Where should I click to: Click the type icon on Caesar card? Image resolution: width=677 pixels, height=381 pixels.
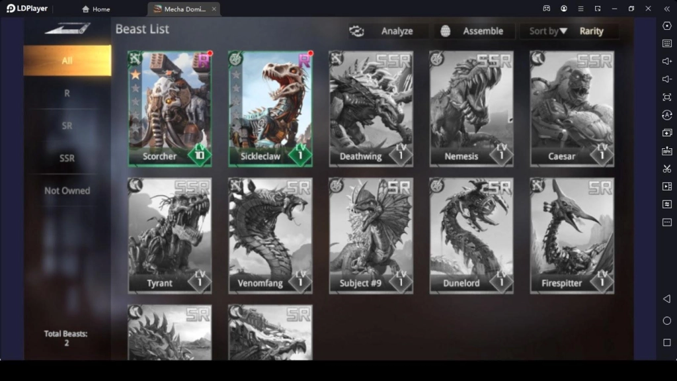pos(538,58)
